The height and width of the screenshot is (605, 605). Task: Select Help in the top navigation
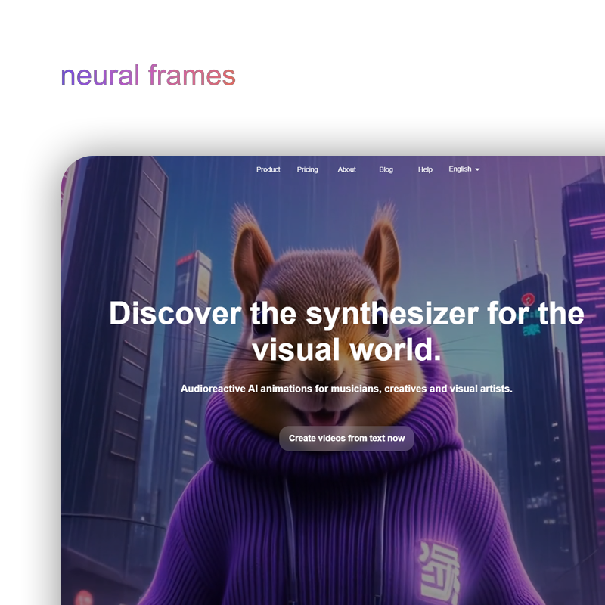(x=425, y=169)
